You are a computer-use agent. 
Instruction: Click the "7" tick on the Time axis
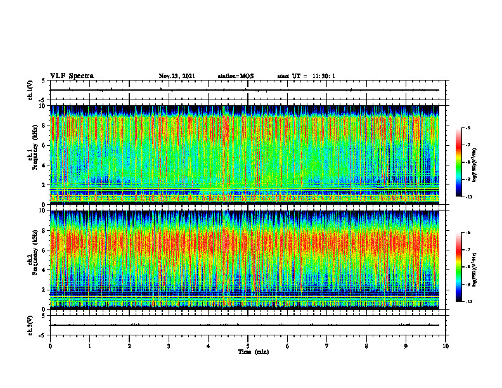coord(327,346)
